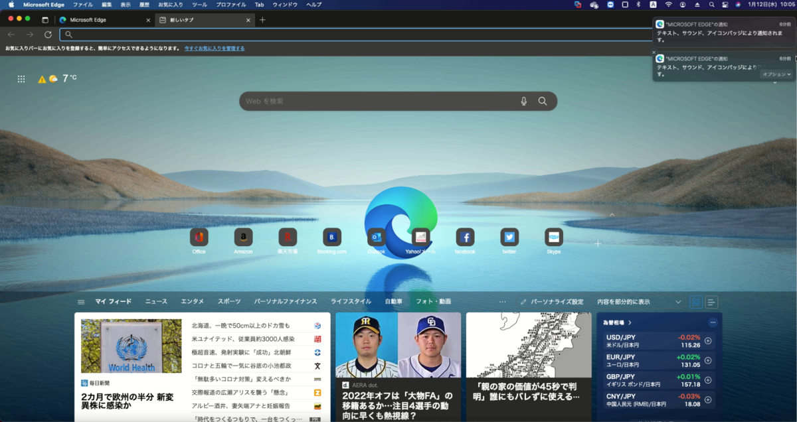Open the 為替相場 card more options icon
The height and width of the screenshot is (422, 797).
pyautogui.click(x=713, y=322)
